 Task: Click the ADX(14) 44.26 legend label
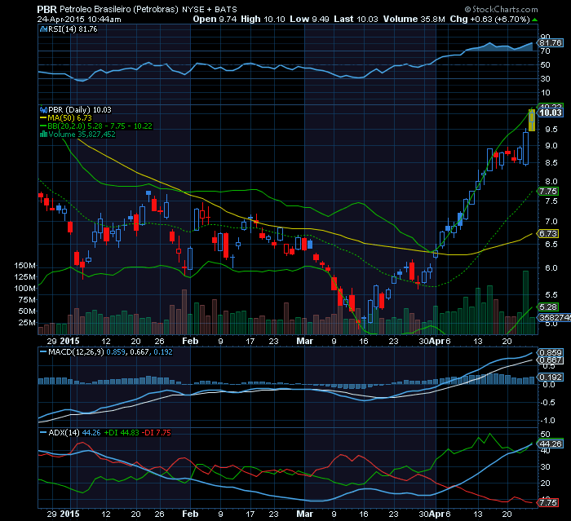tap(74, 433)
